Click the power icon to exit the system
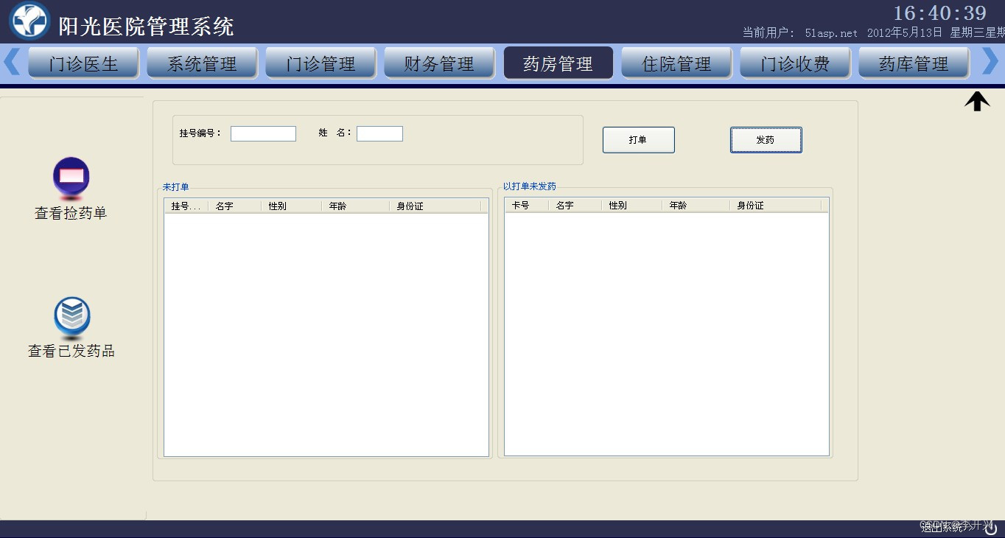1005x538 pixels. pos(991,528)
